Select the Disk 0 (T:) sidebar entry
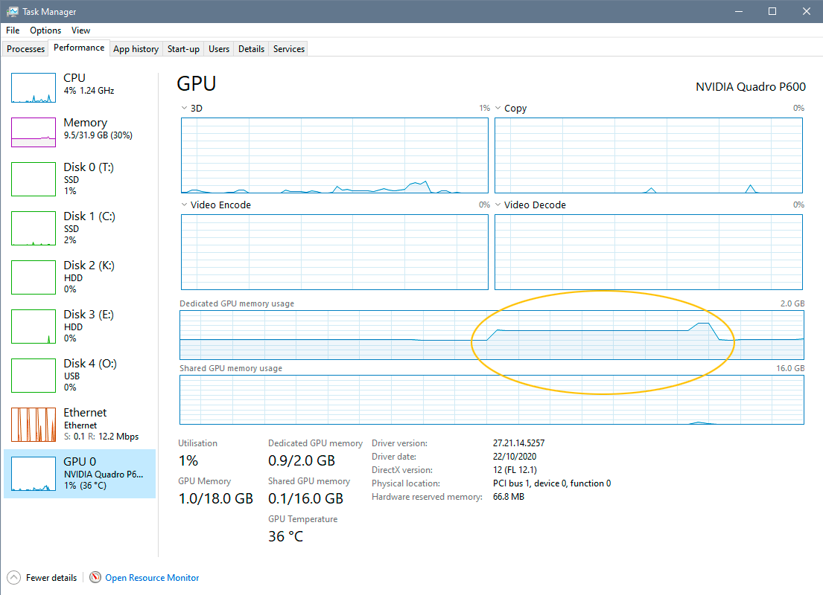This screenshot has width=823, height=595. [x=80, y=178]
